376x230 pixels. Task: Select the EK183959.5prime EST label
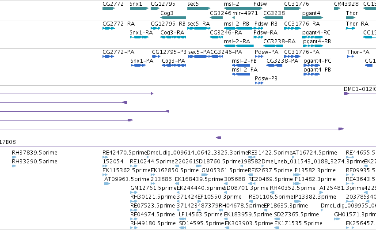click(248, 215)
